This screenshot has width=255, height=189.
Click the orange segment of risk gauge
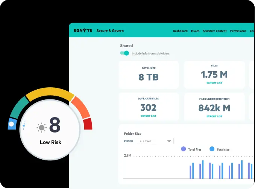(x=80, y=107)
